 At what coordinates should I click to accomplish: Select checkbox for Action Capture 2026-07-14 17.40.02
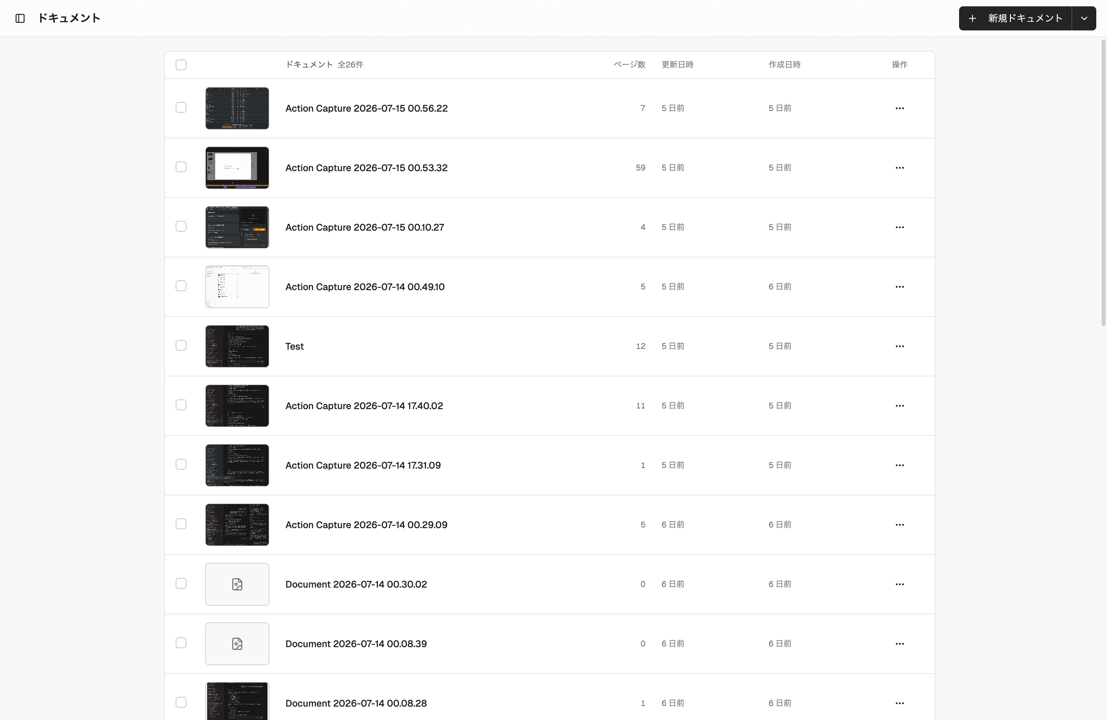click(x=181, y=405)
